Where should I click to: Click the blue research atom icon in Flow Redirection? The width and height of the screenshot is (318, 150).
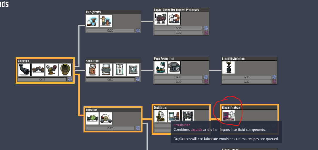(x=206, y=77)
